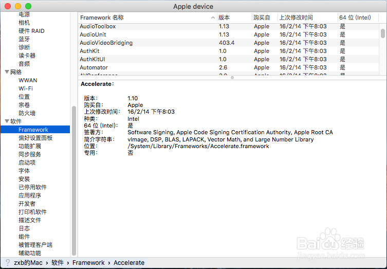Sort by 上次修改时间 column header
The image size is (387, 269).
tap(308, 17)
